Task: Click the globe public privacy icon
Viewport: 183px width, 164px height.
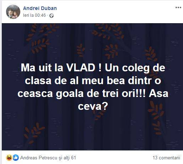Action: pyautogui.click(x=52, y=16)
